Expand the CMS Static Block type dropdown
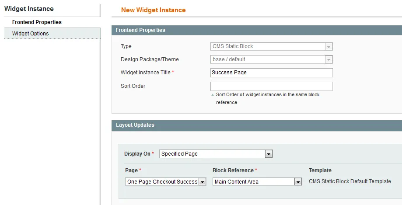Image resolution: width=402 pixels, height=205 pixels. click(268, 46)
